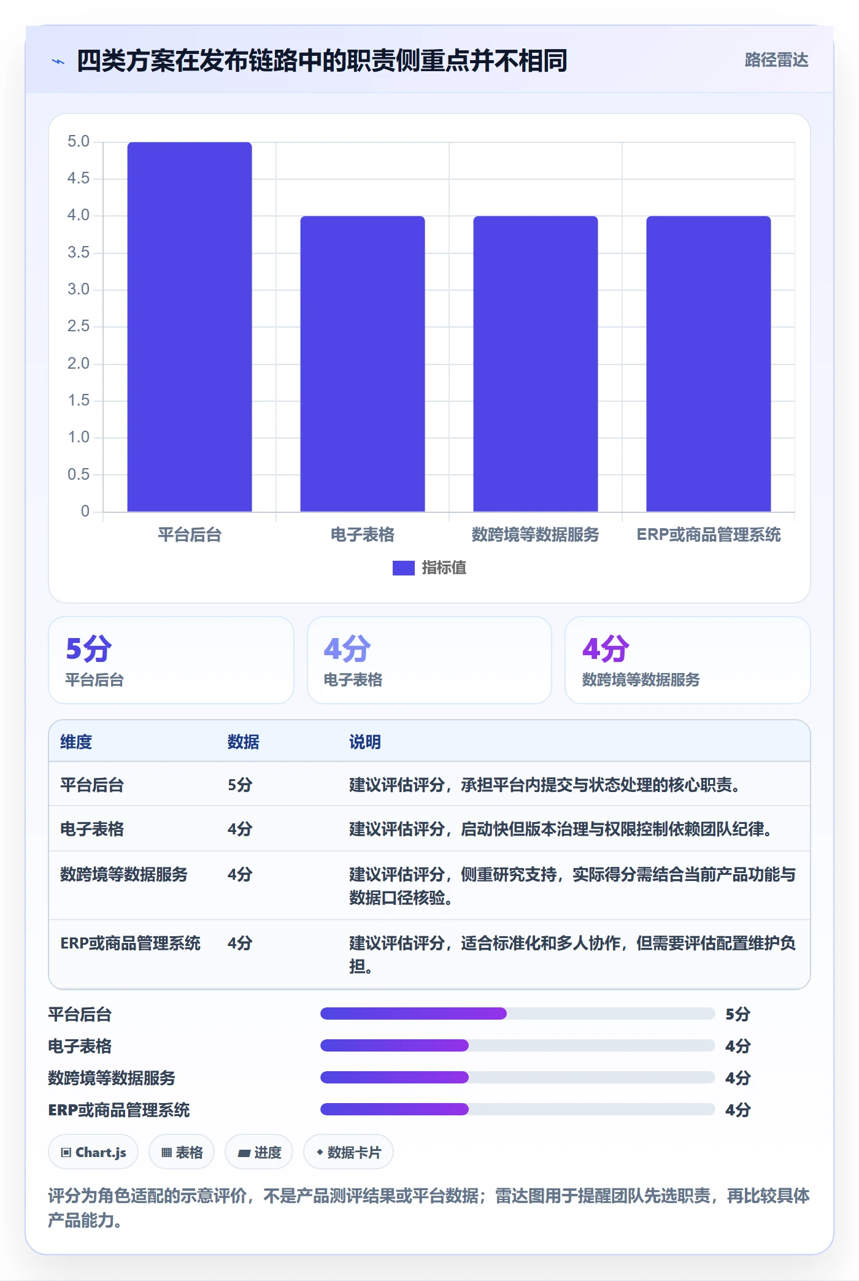
Task: Select the 数据卡片 tag
Action: tap(349, 1152)
